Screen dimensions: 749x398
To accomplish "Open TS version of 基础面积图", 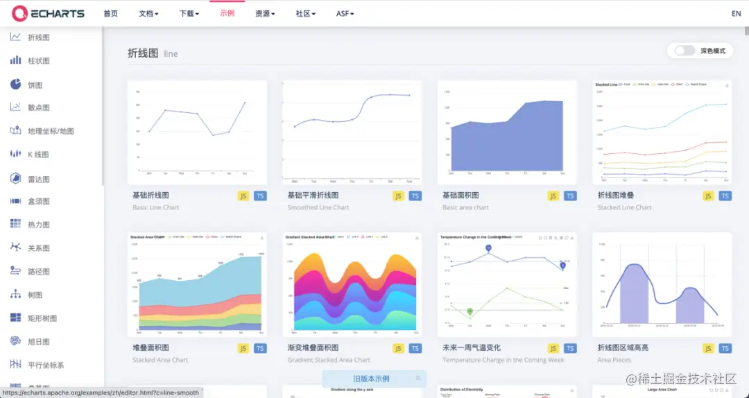I will coord(570,196).
